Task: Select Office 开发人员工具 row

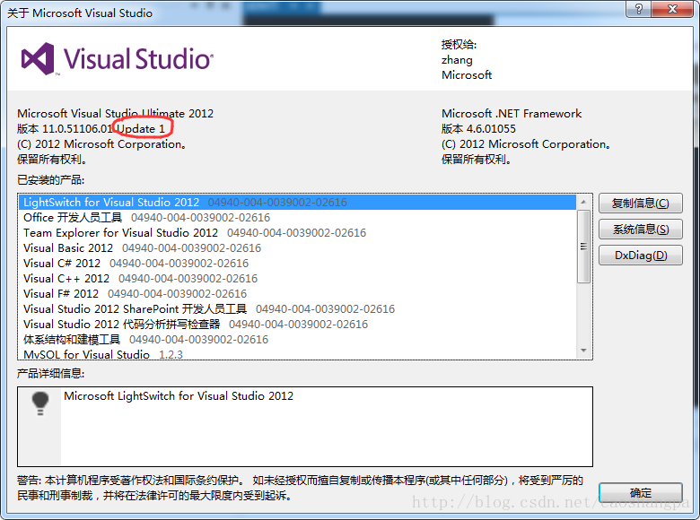Action: 297,218
